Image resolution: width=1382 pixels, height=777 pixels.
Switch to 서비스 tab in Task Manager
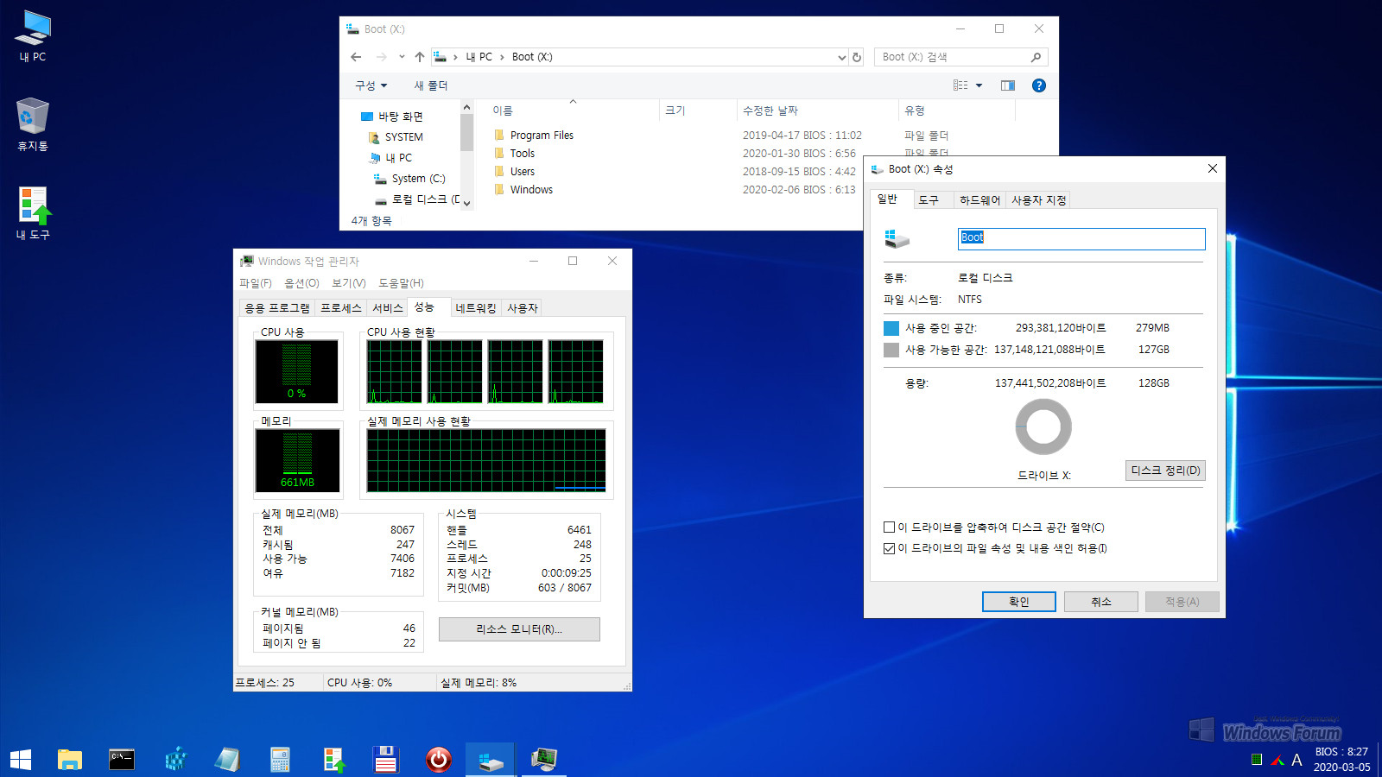tap(388, 308)
